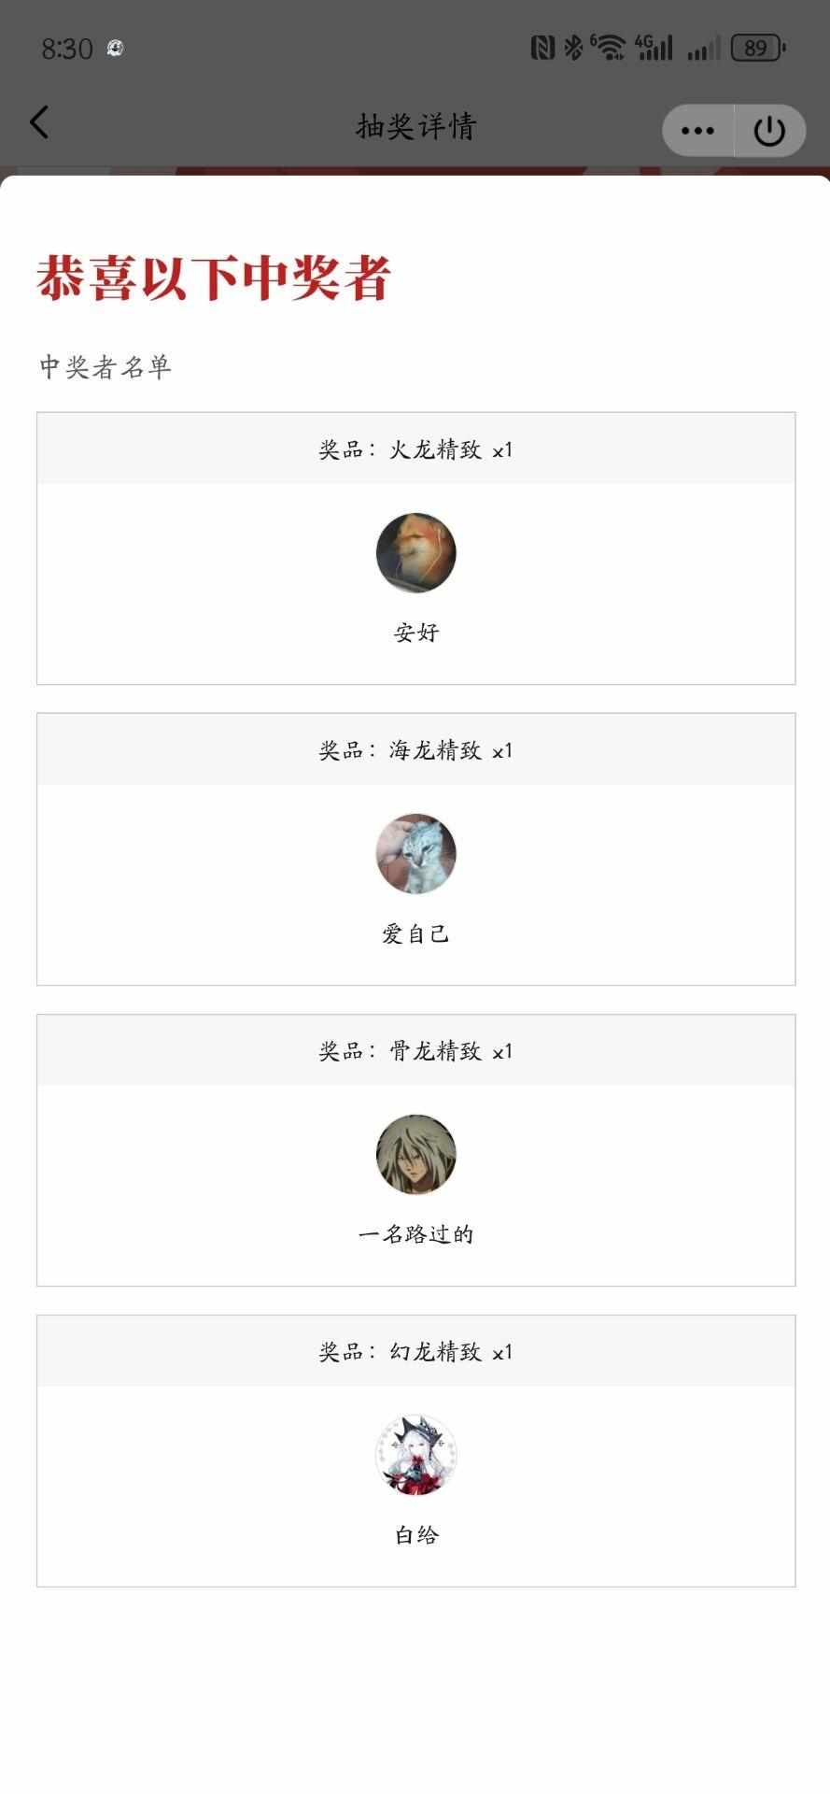The width and height of the screenshot is (830, 1794).
Task: Tap the power close mini-program icon
Action: [x=769, y=130]
